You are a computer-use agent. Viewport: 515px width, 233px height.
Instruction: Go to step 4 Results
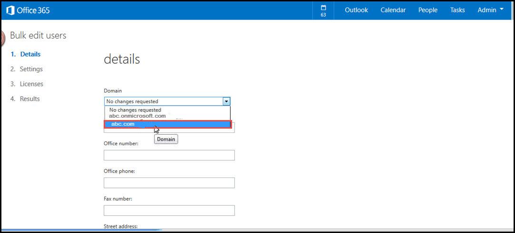25,99
